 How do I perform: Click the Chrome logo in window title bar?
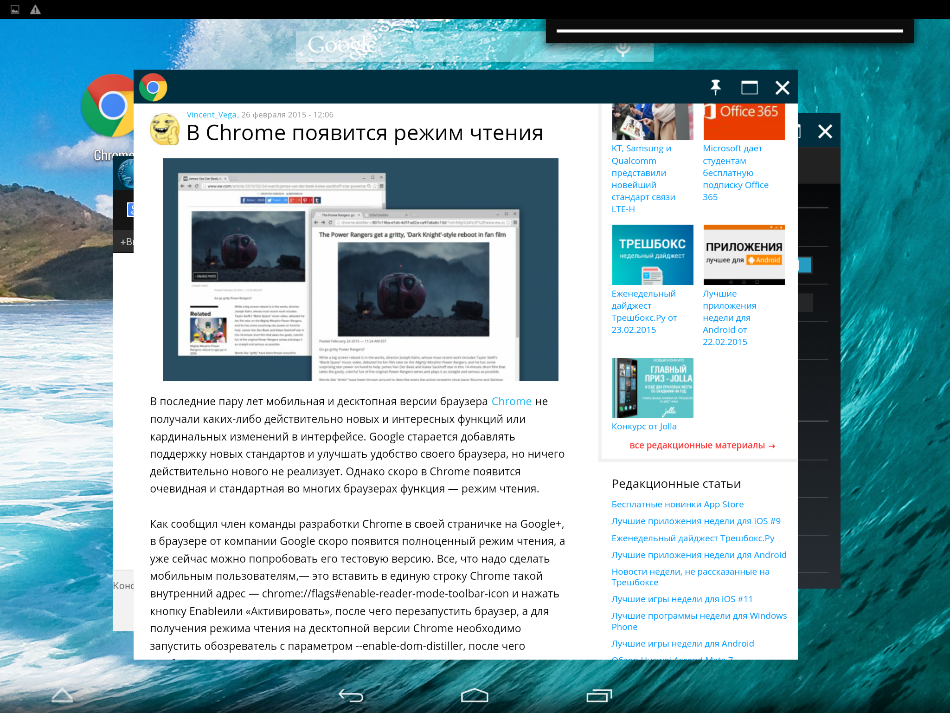(153, 87)
